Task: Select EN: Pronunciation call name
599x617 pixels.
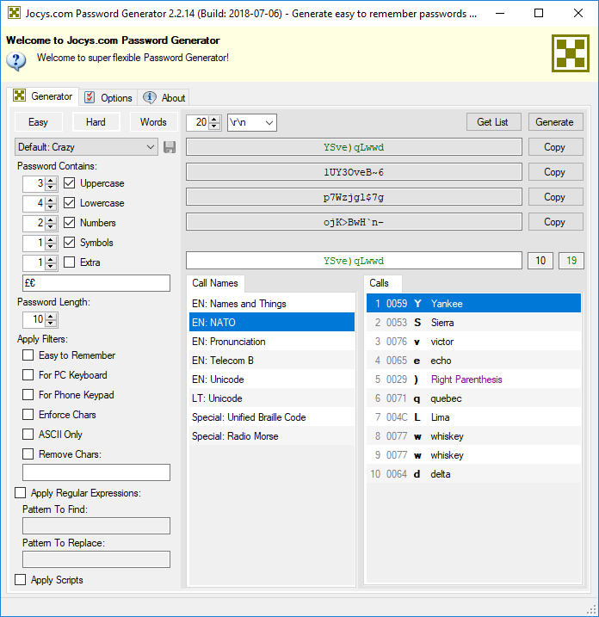Action: point(272,341)
